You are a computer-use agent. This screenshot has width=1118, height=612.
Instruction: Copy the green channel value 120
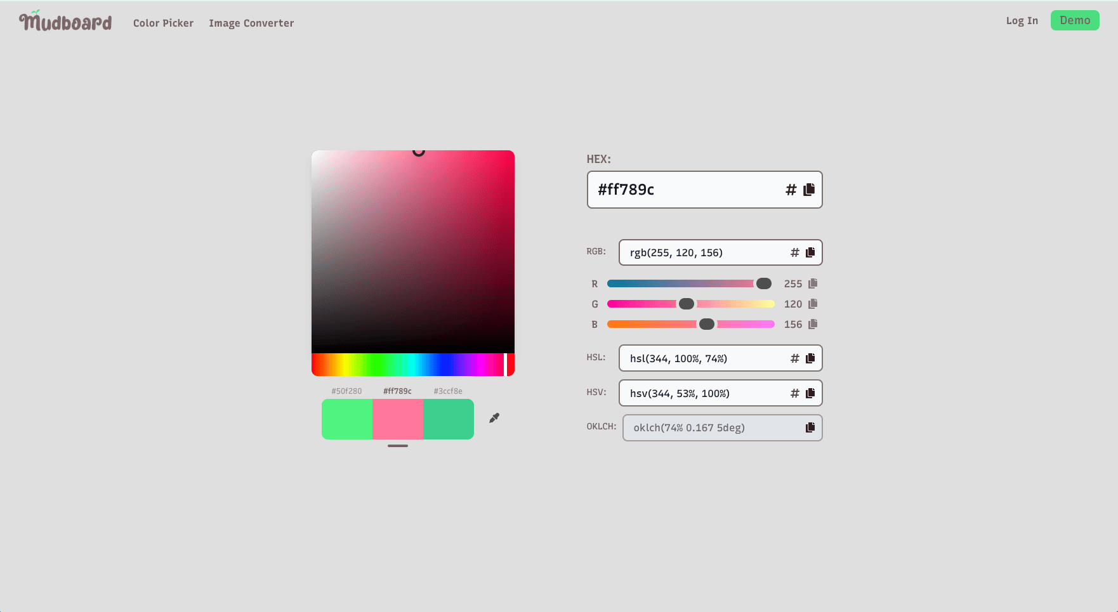pyautogui.click(x=813, y=304)
